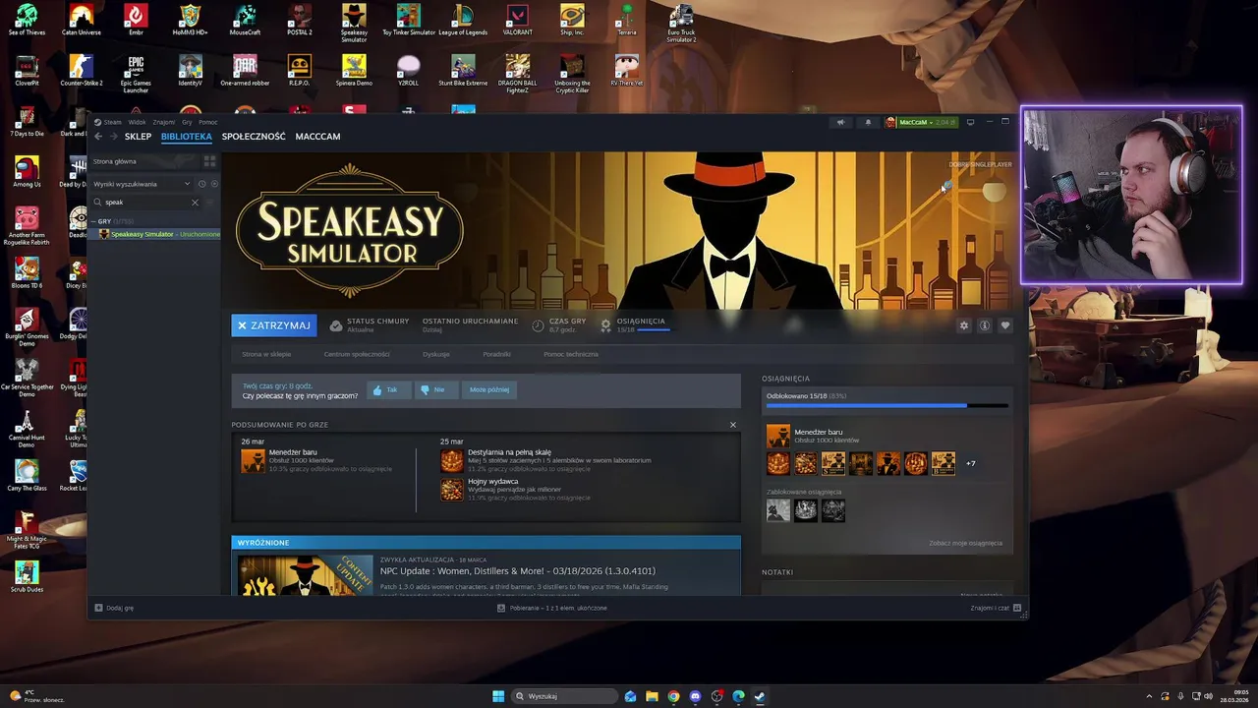1258x708 pixels.
Task: Stop the game with ZATRZYMAJ button
Action: (274, 325)
